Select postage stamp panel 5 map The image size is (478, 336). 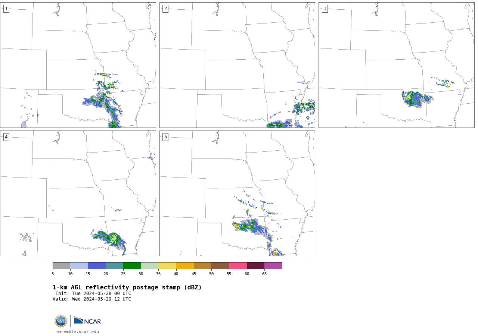pos(237,193)
